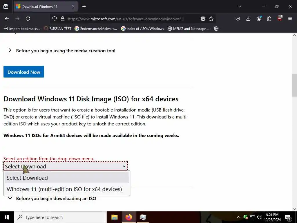Click scrollbar up arrow
The image size is (297, 223).
click(294, 35)
